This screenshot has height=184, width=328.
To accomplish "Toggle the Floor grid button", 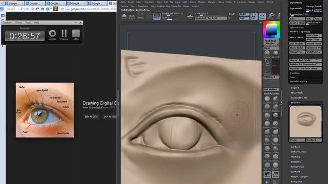I will (190, 16).
